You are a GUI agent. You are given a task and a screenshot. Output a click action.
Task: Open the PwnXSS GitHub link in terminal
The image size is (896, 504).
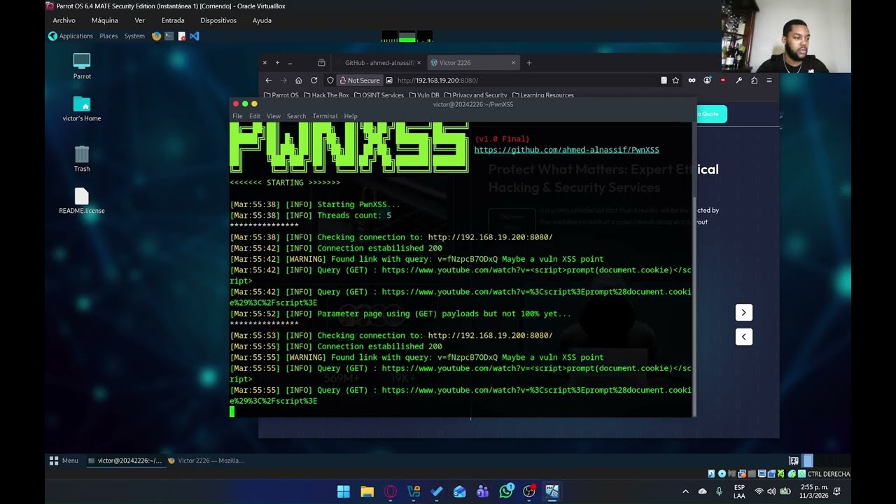(x=566, y=150)
